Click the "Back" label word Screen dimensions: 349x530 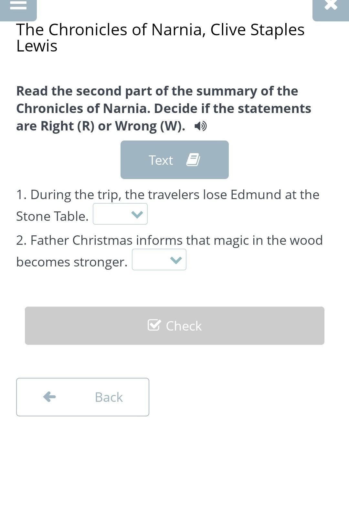[109, 397]
